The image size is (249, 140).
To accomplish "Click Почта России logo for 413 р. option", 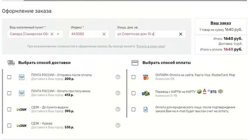I will [22, 93].
